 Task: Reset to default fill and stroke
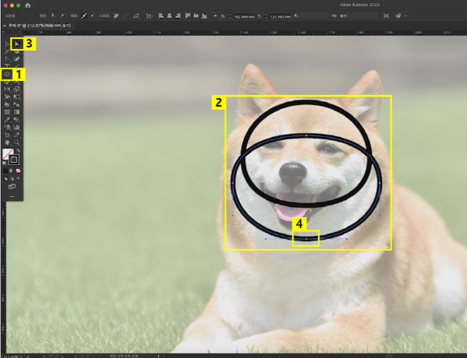coord(6,163)
